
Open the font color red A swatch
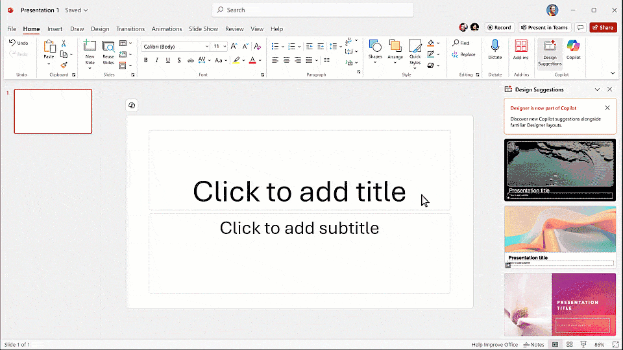tap(252, 60)
